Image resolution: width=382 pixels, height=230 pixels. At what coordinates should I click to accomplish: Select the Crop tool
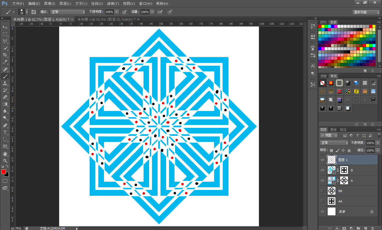coord(5,55)
